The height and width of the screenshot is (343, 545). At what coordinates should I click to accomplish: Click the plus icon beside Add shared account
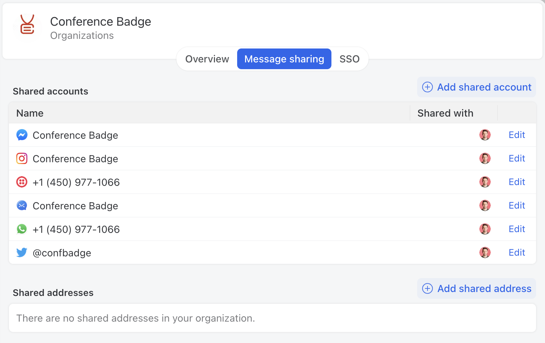tap(427, 87)
